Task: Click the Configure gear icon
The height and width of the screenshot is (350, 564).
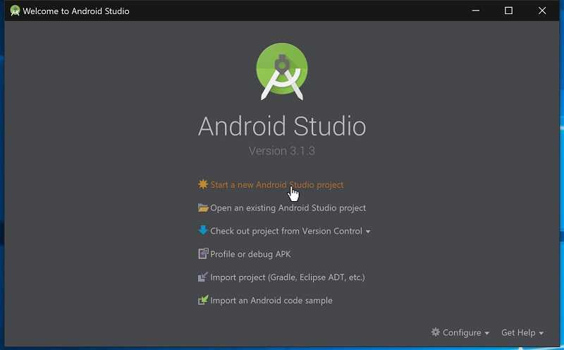Action: 435,332
